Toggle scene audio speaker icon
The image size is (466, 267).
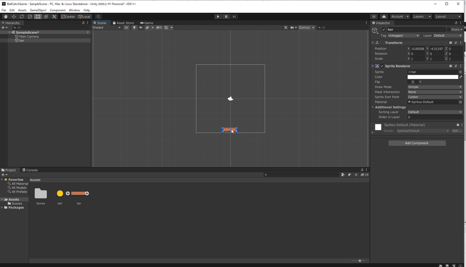141,27
